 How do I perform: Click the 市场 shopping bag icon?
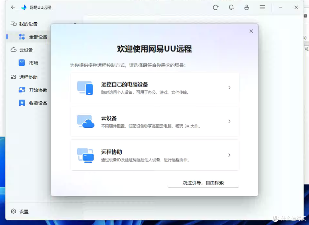[x=22, y=63]
